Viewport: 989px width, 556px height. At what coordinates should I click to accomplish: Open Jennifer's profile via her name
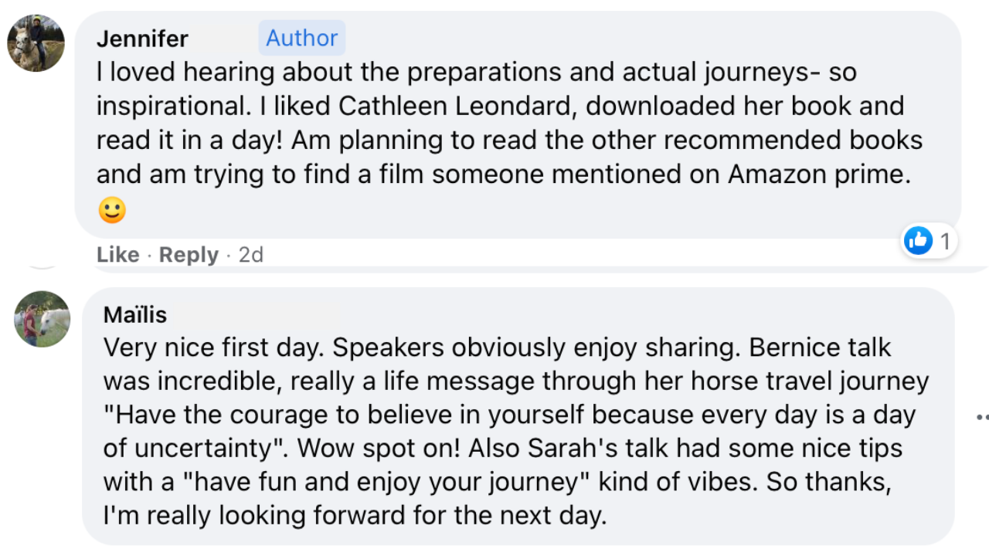pyautogui.click(x=142, y=39)
